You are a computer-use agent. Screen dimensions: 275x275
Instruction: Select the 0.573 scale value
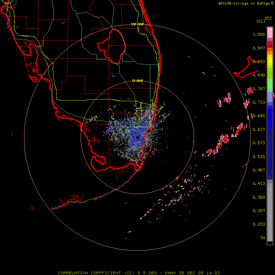(x=259, y=143)
